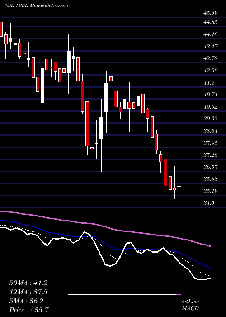The height and width of the screenshot is (317, 226).
Task: Click the blue 12MA line end point
Action: [x=210, y=268]
